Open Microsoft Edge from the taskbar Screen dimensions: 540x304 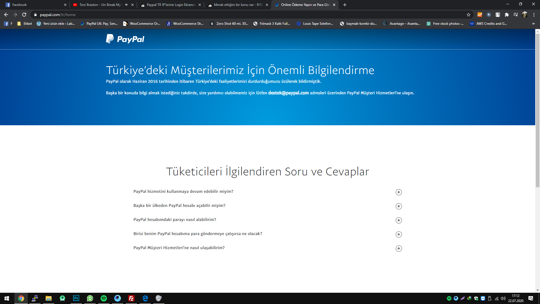tap(145, 298)
